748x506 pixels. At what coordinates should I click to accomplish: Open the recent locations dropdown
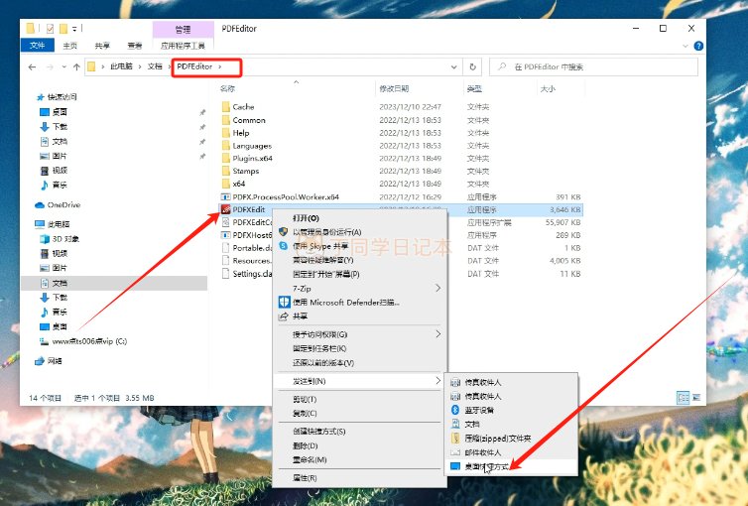pyautogui.click(x=63, y=67)
